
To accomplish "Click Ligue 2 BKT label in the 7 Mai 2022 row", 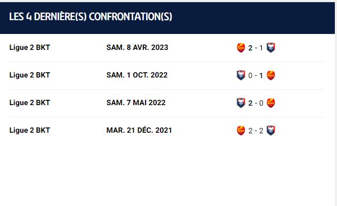I will (30, 102).
